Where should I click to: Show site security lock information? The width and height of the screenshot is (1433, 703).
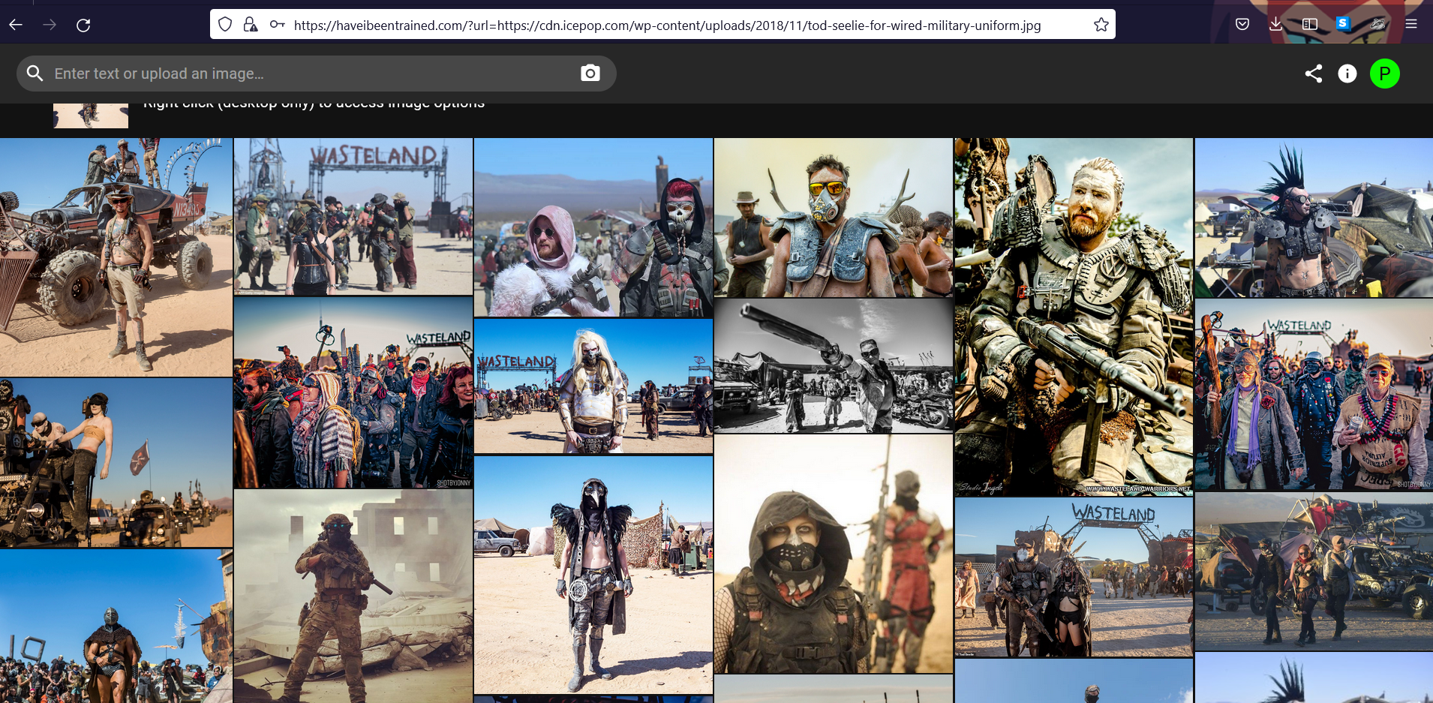pos(251,25)
